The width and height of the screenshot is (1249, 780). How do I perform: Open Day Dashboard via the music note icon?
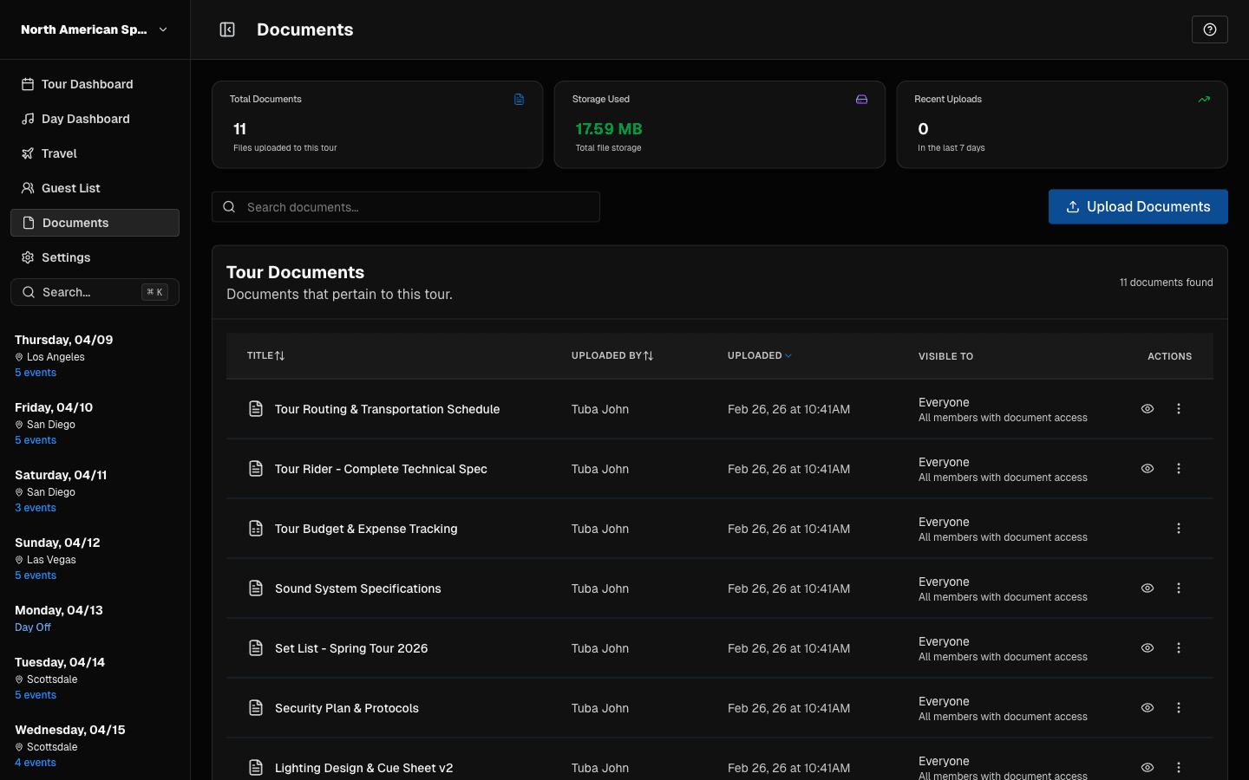point(27,118)
